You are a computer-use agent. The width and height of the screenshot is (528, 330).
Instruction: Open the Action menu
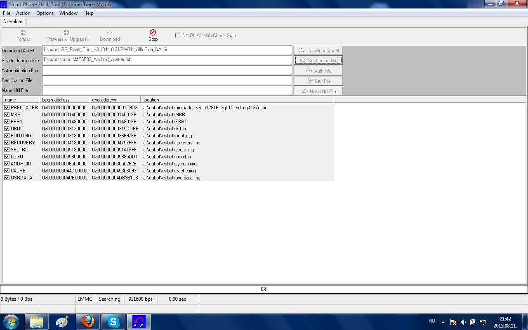(x=23, y=13)
